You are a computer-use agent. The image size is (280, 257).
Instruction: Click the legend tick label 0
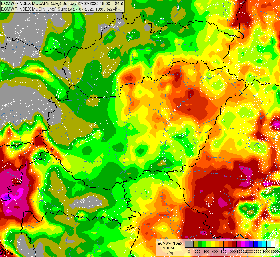189,252
